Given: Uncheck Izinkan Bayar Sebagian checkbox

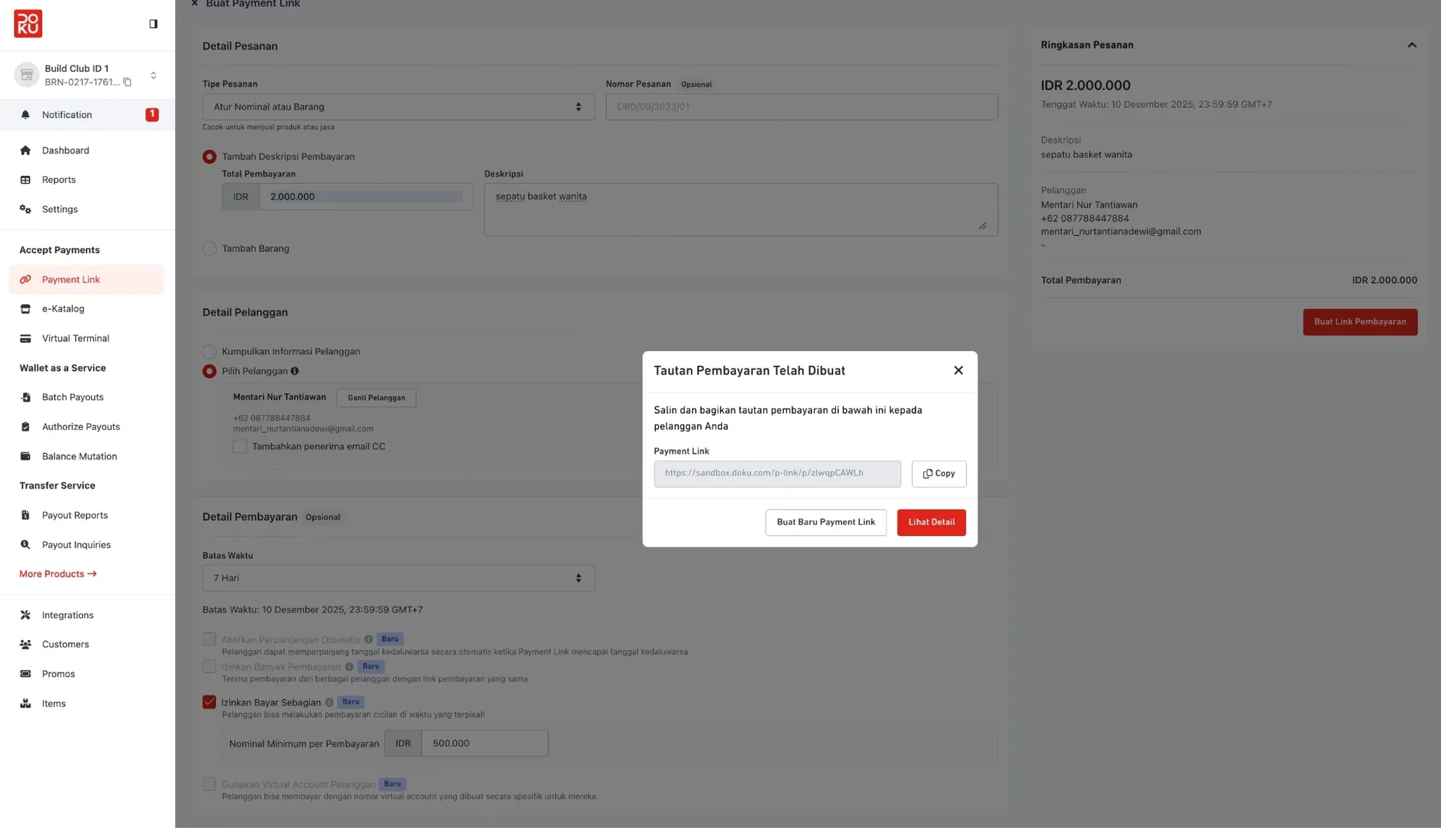Looking at the screenshot, I should (x=210, y=702).
